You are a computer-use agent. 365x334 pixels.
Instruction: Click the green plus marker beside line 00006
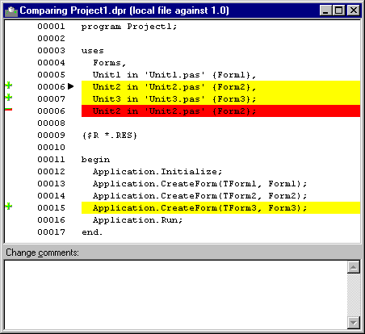point(9,86)
